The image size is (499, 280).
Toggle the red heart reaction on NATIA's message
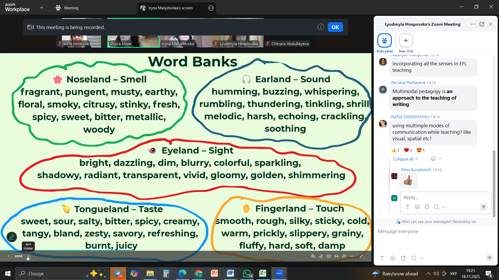tap(408, 150)
